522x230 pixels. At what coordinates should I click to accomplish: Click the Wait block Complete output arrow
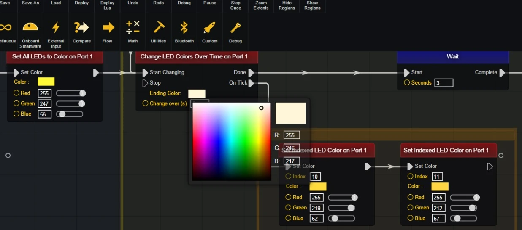tap(502, 73)
